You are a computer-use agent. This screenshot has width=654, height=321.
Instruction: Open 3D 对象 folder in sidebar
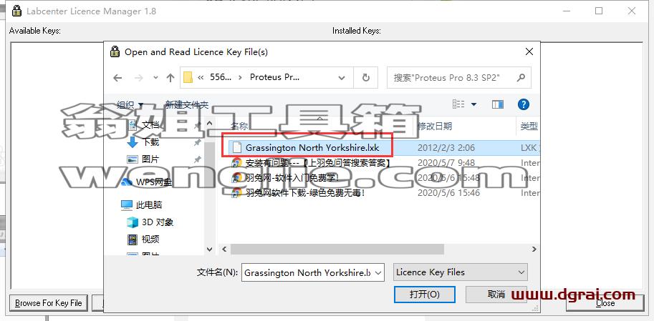pos(150,222)
